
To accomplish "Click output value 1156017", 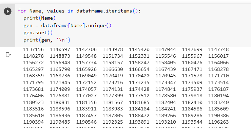I will pos(218,56).
